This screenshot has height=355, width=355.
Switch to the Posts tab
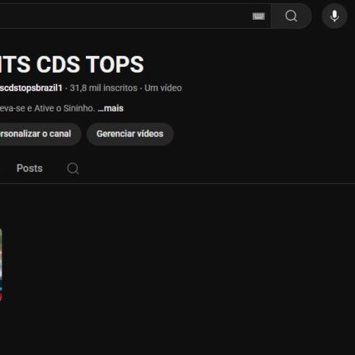[30, 168]
